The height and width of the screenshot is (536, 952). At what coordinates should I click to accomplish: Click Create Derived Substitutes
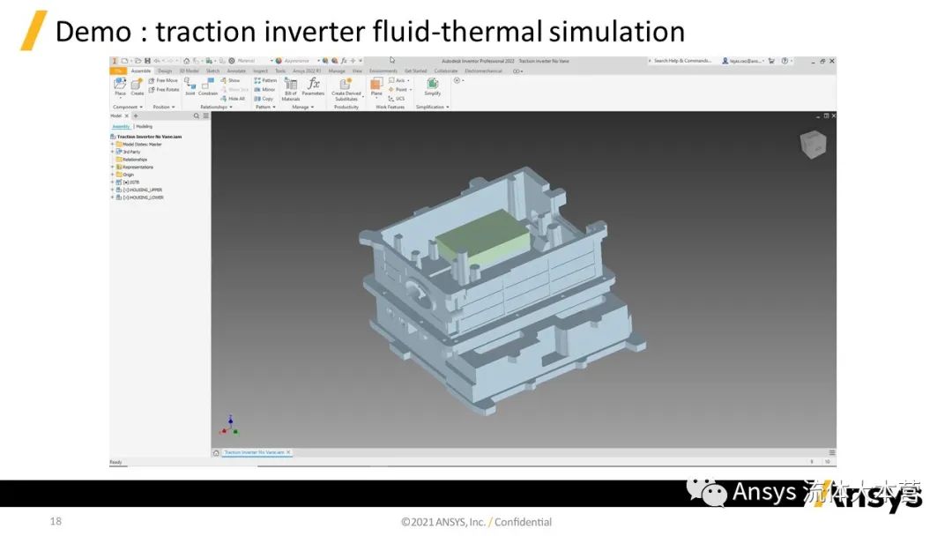tap(346, 89)
